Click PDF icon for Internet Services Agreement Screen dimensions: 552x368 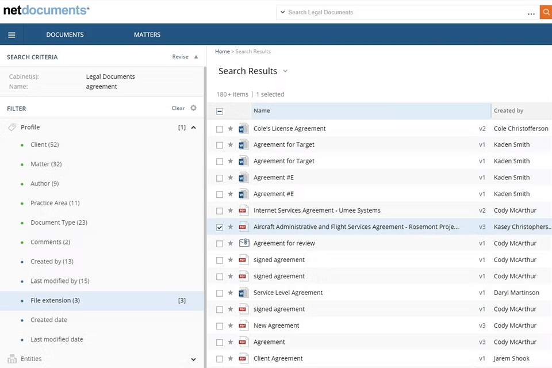243,210
